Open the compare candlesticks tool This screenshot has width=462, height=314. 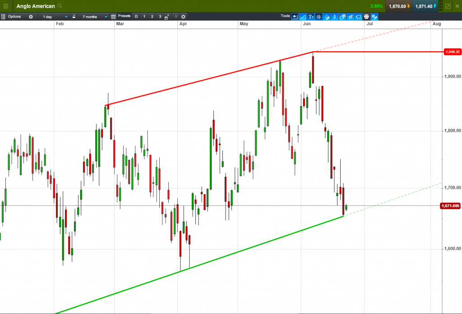[x=350, y=17]
